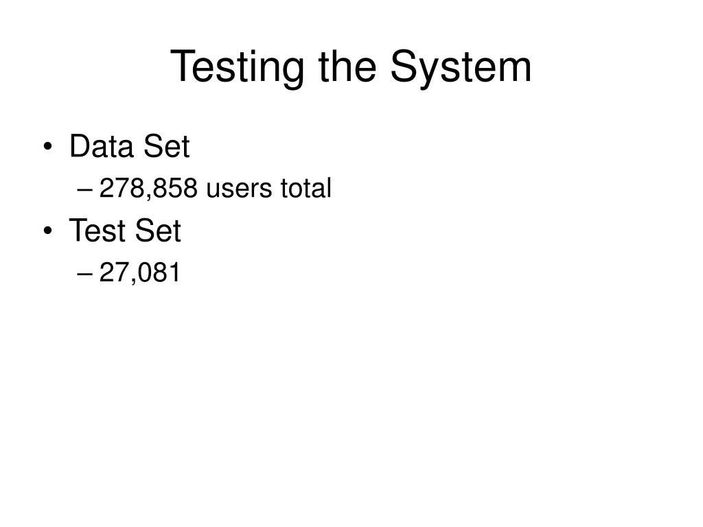This screenshot has width=703, height=527.
Task: Click the word users
Action: point(239,190)
